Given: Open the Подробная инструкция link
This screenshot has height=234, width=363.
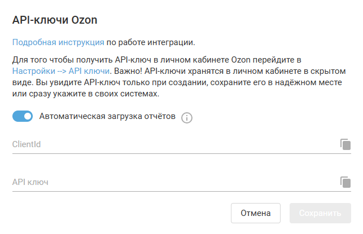Looking at the screenshot, I should tap(58, 42).
